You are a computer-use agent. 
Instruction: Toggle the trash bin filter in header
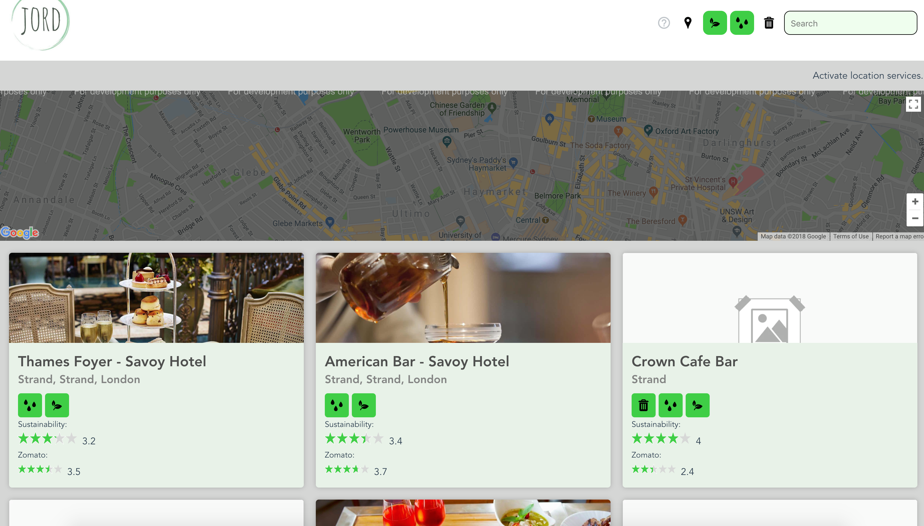click(x=769, y=23)
